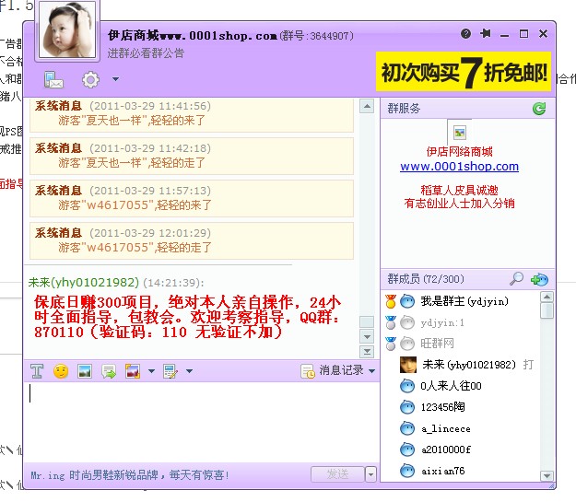Click avatar icon of 123456陶
The width and height of the screenshot is (576, 502).
[407, 407]
